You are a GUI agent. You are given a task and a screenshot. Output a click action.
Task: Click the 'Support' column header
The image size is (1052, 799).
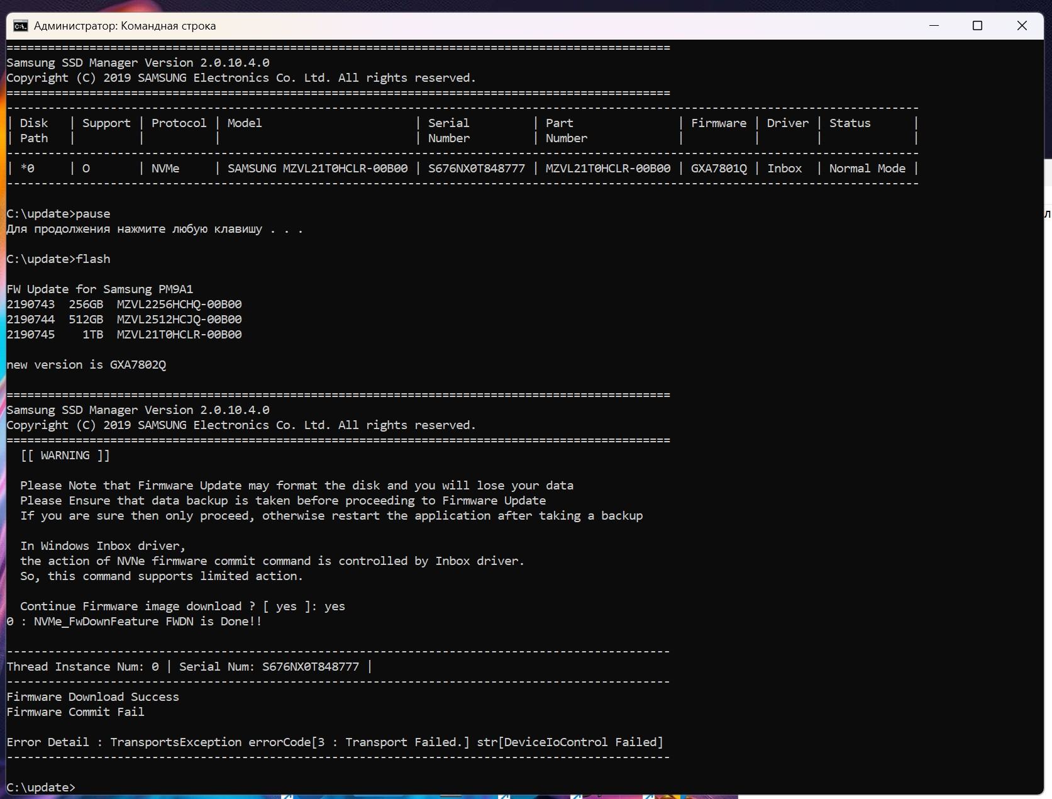[x=106, y=123]
